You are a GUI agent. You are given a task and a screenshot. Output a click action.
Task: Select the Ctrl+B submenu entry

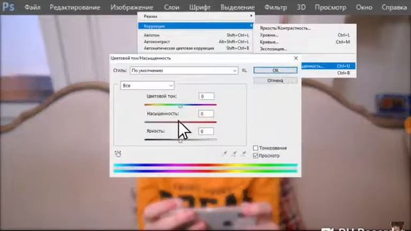(x=328, y=73)
